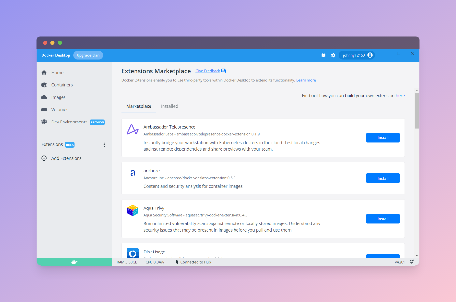Report a bug using the bug icon

click(x=323, y=55)
